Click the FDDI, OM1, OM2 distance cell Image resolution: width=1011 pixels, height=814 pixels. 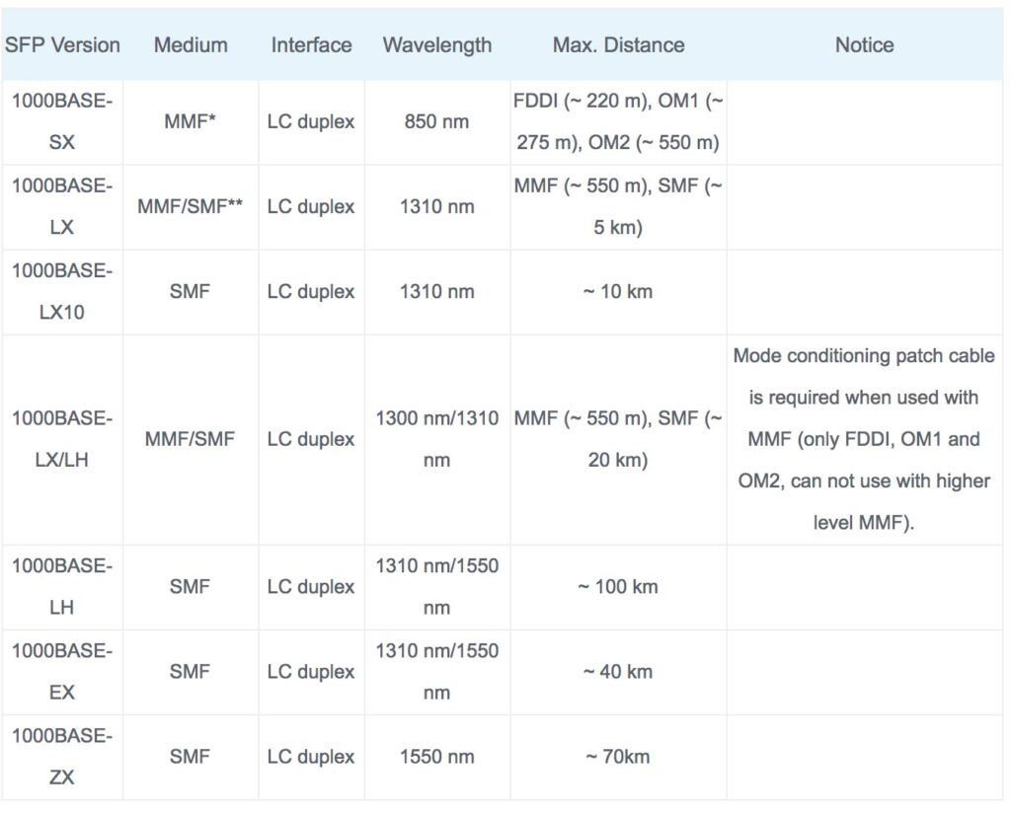click(618, 122)
